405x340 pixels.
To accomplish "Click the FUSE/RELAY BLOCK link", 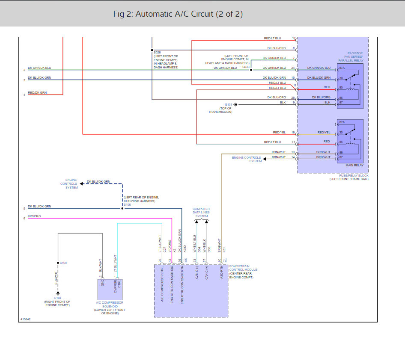I will pyautogui.click(x=354, y=175).
